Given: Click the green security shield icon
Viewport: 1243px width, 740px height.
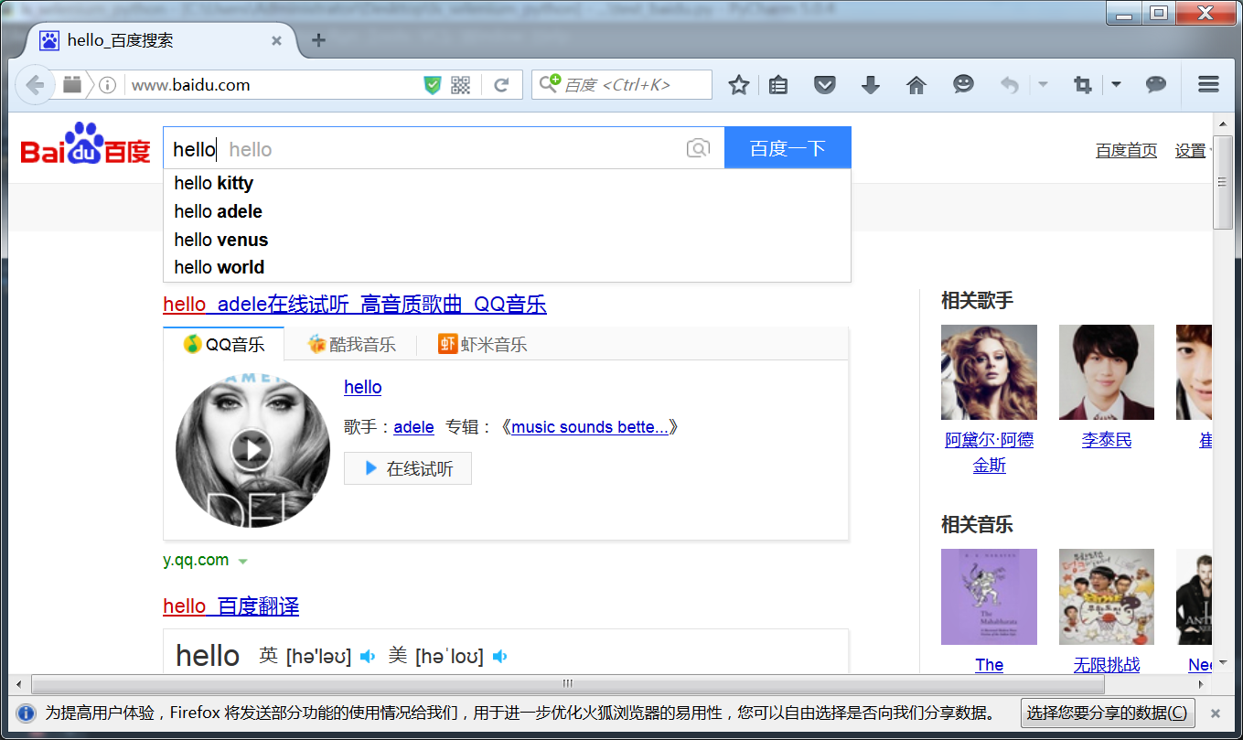Looking at the screenshot, I should click(433, 85).
